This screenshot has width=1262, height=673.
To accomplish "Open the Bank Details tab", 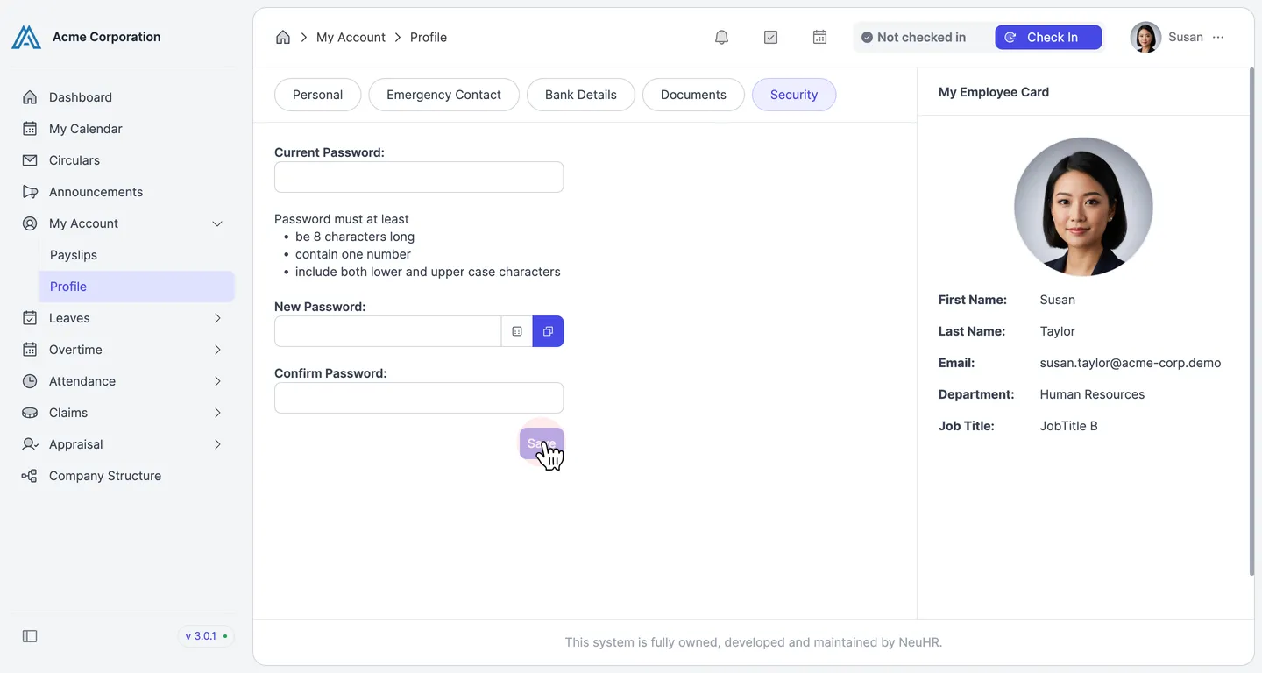I will [580, 95].
